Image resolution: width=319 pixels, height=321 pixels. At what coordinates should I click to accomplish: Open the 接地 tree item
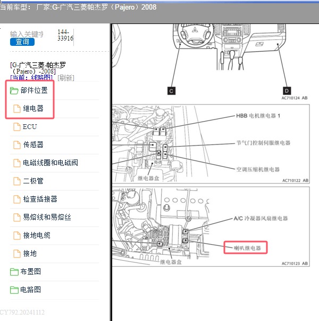30,253
